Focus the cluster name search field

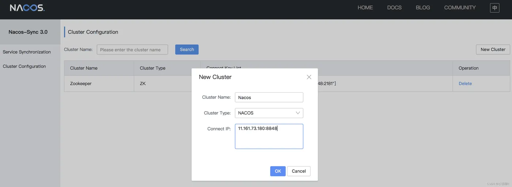132,50
